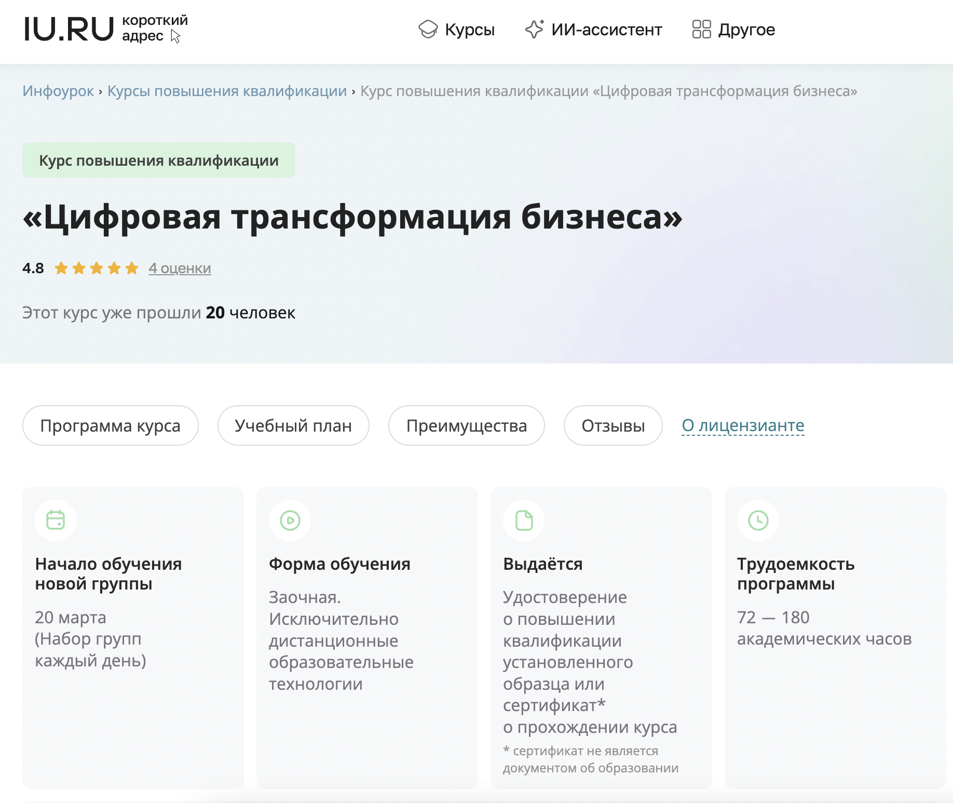Viewport: 953px width, 803px height.
Task: Click the four-squares grid icon beside Другое
Action: coord(701,29)
